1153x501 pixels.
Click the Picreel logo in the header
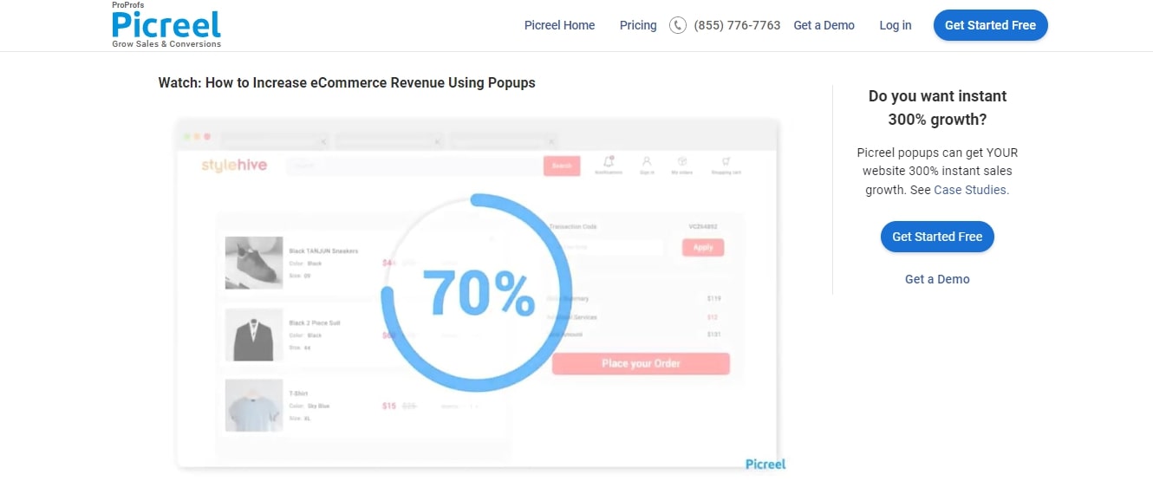[x=166, y=26]
